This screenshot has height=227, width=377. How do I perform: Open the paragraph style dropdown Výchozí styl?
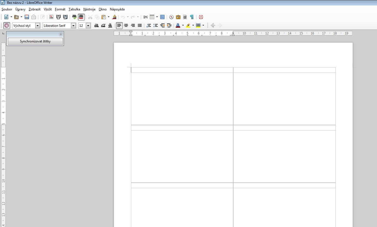coord(38,26)
